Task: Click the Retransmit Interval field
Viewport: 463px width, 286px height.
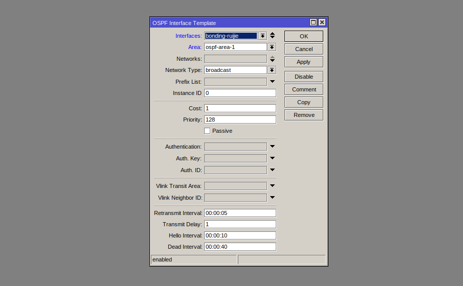Action: (240, 213)
